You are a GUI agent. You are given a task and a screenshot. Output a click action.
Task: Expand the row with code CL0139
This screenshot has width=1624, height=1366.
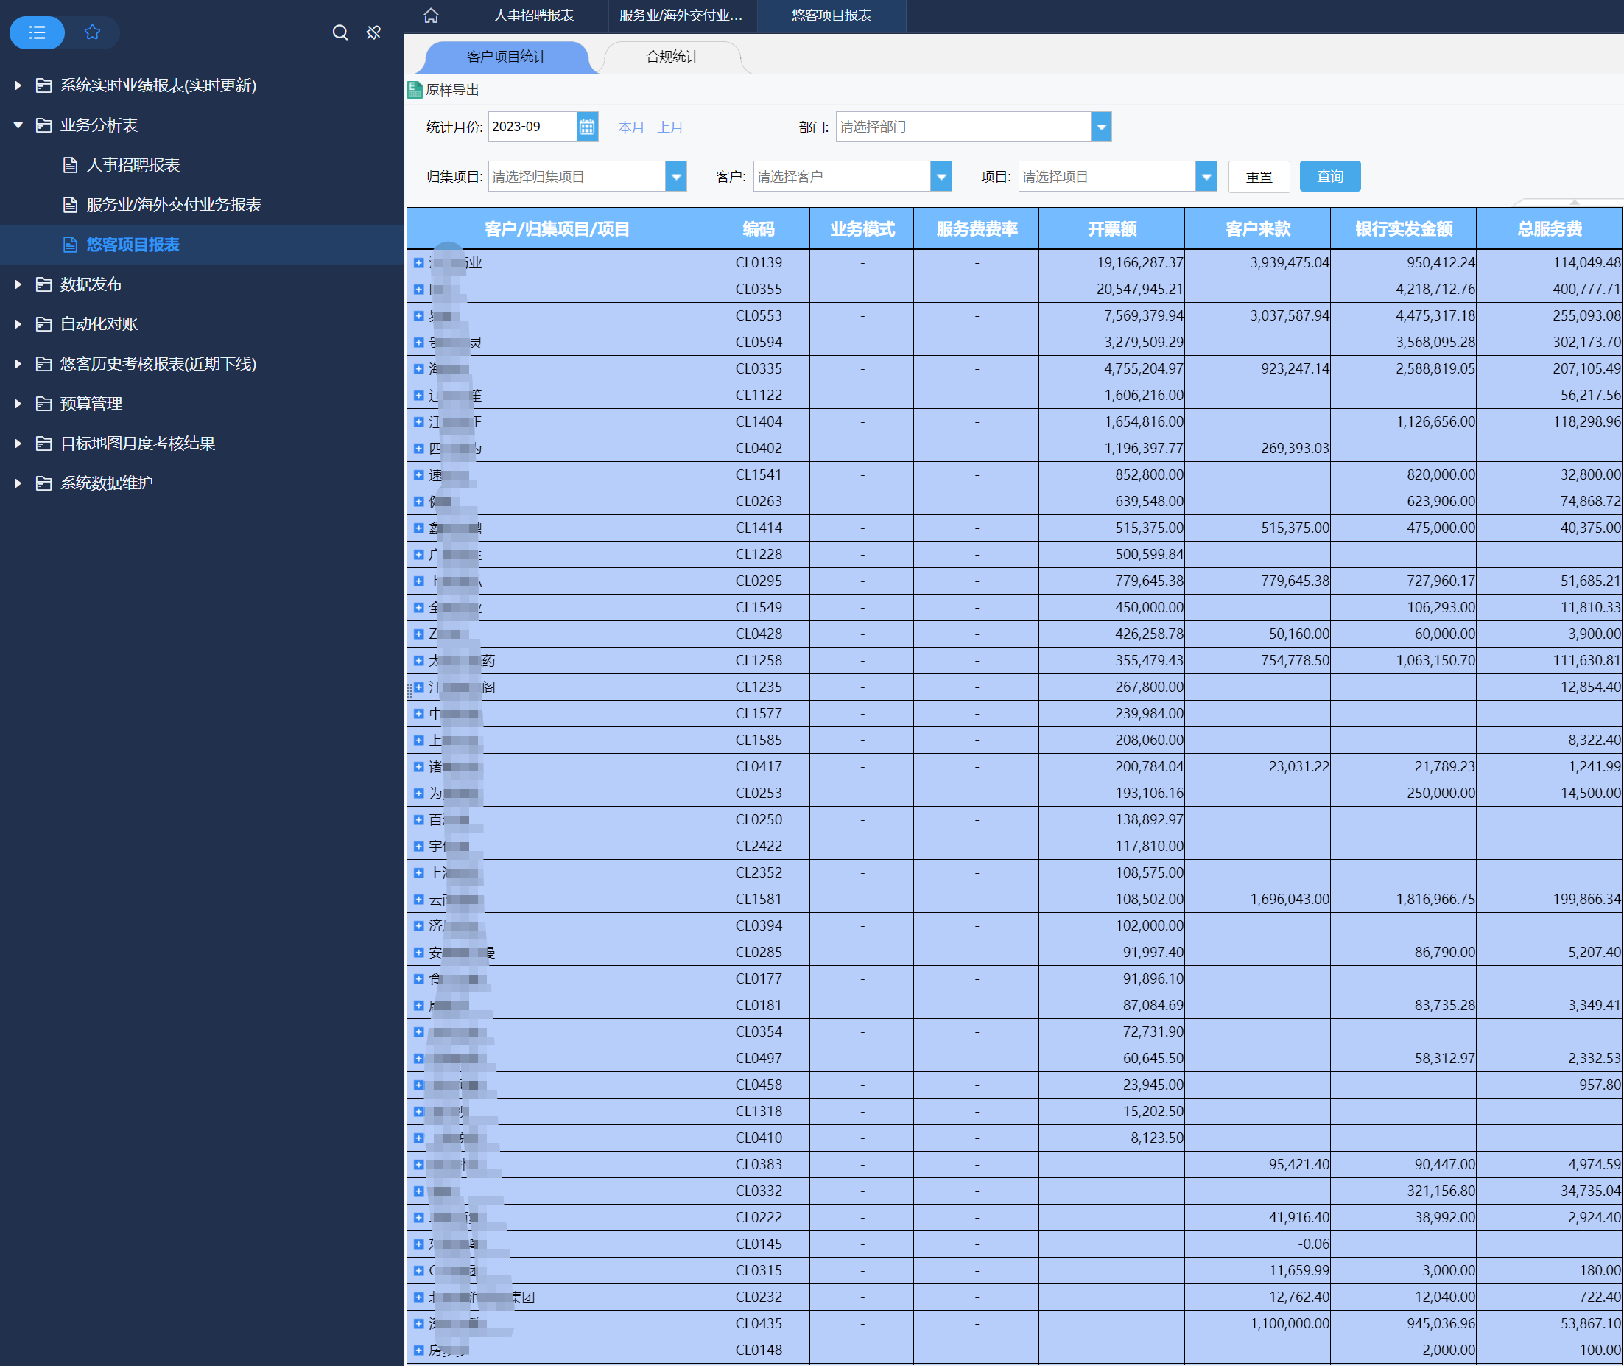coord(419,263)
